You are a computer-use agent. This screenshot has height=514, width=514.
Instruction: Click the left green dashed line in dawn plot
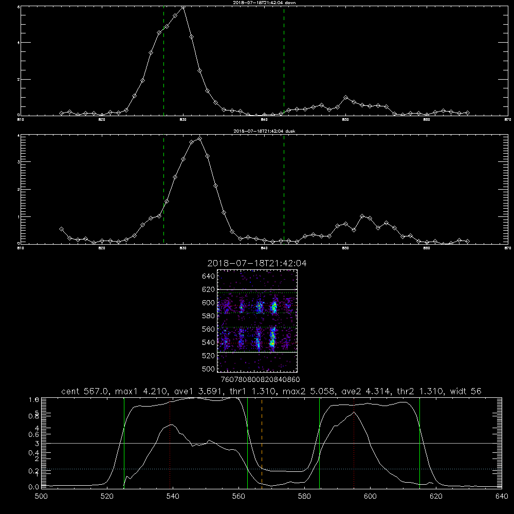tap(163, 61)
